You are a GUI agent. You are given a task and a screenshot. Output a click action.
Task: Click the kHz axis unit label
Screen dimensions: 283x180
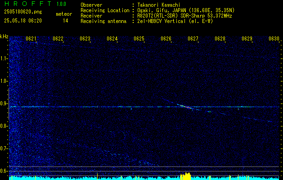click(x=4, y=36)
